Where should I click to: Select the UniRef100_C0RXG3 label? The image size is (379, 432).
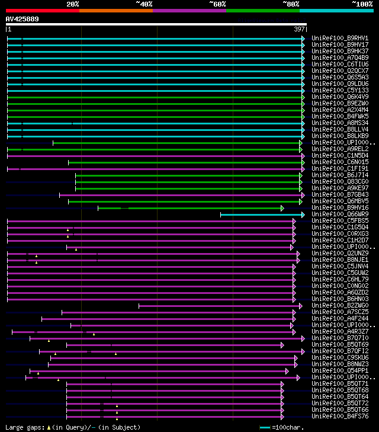coord(340,233)
